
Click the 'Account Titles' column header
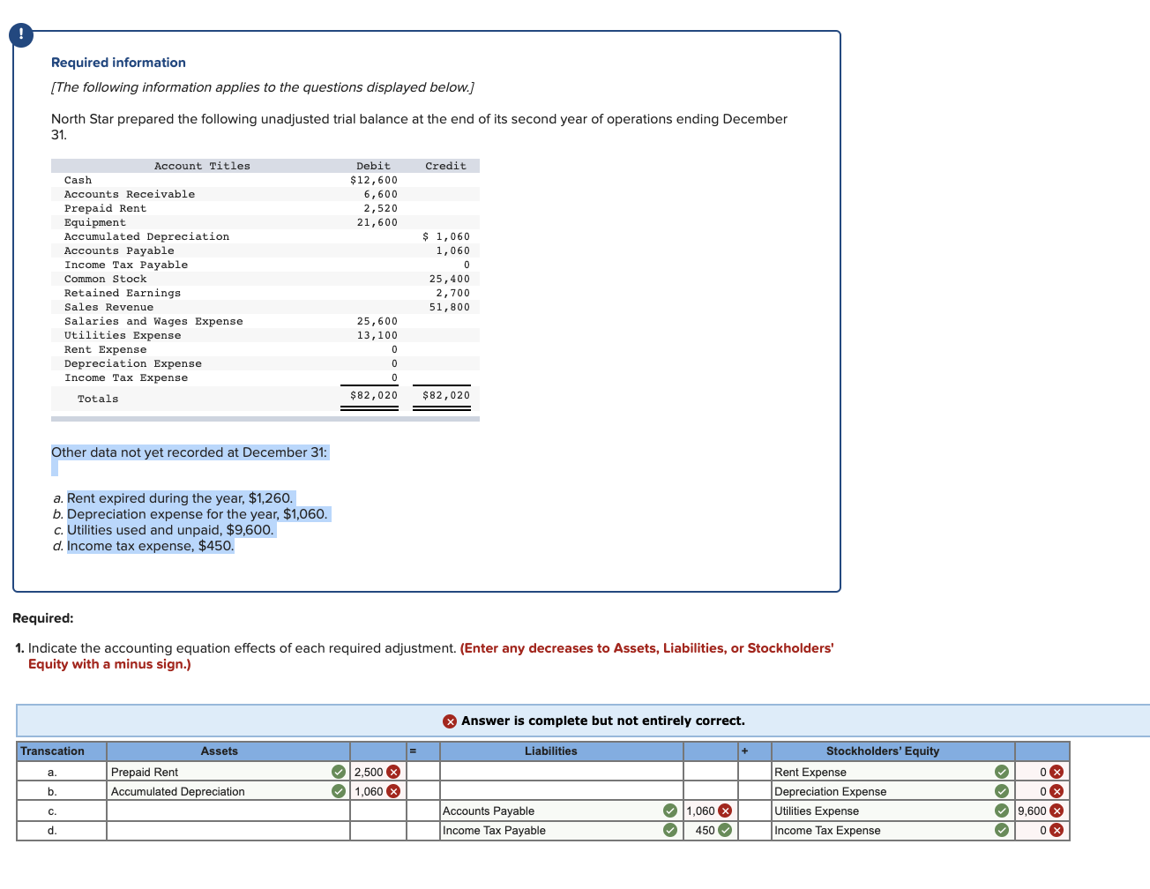tap(202, 166)
